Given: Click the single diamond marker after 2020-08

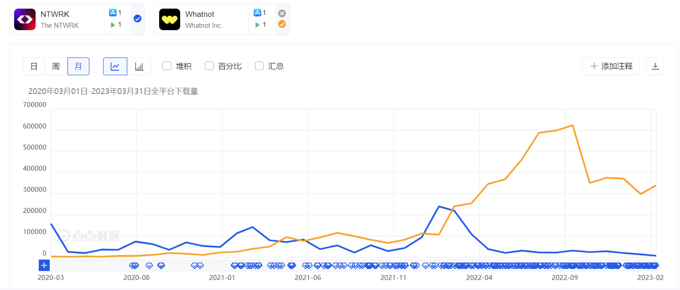Looking at the screenshot, I should tap(149, 265).
